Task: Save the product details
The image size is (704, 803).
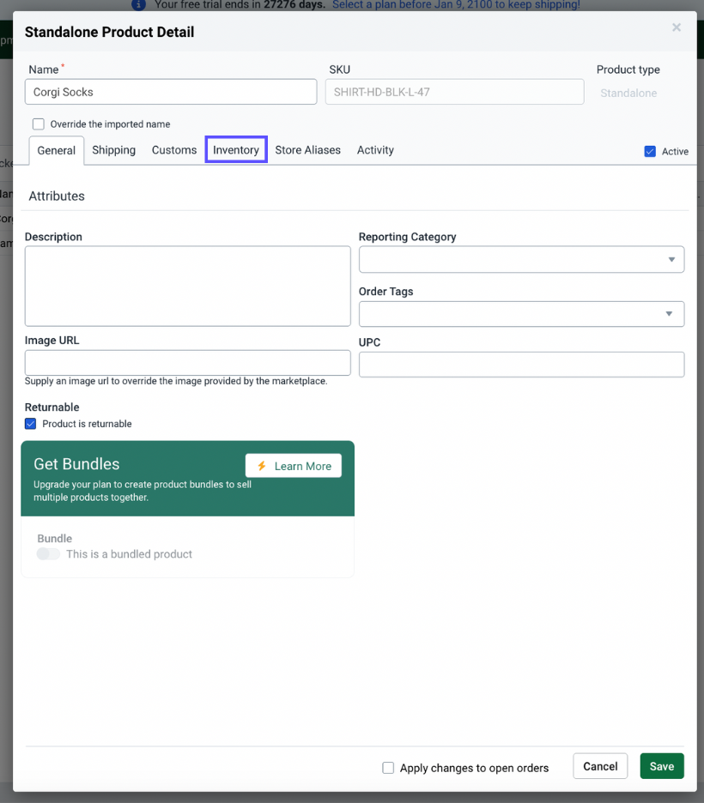Action: 662,766
